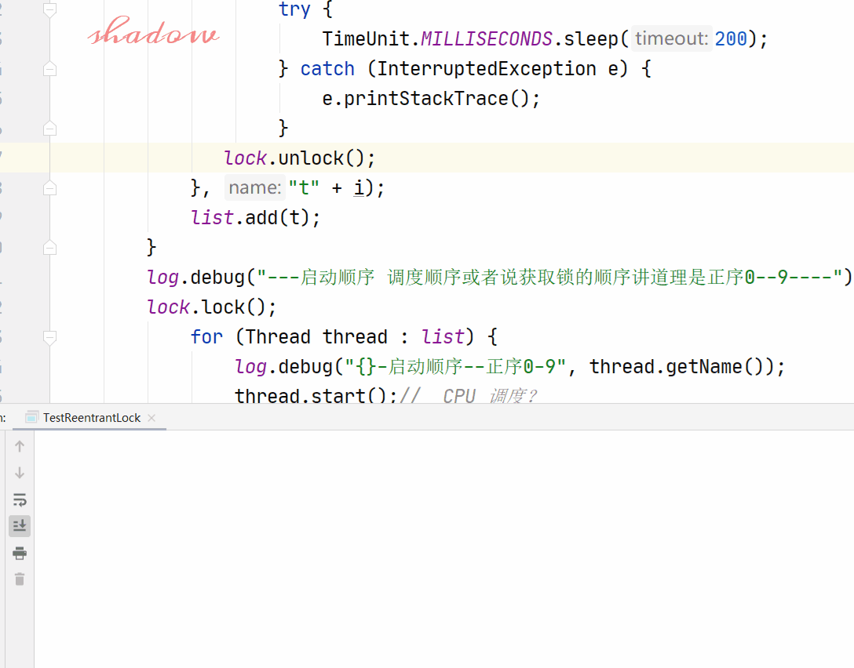Image resolution: width=854 pixels, height=668 pixels.
Task: Click the list.add(t) statement
Action: 255,218
